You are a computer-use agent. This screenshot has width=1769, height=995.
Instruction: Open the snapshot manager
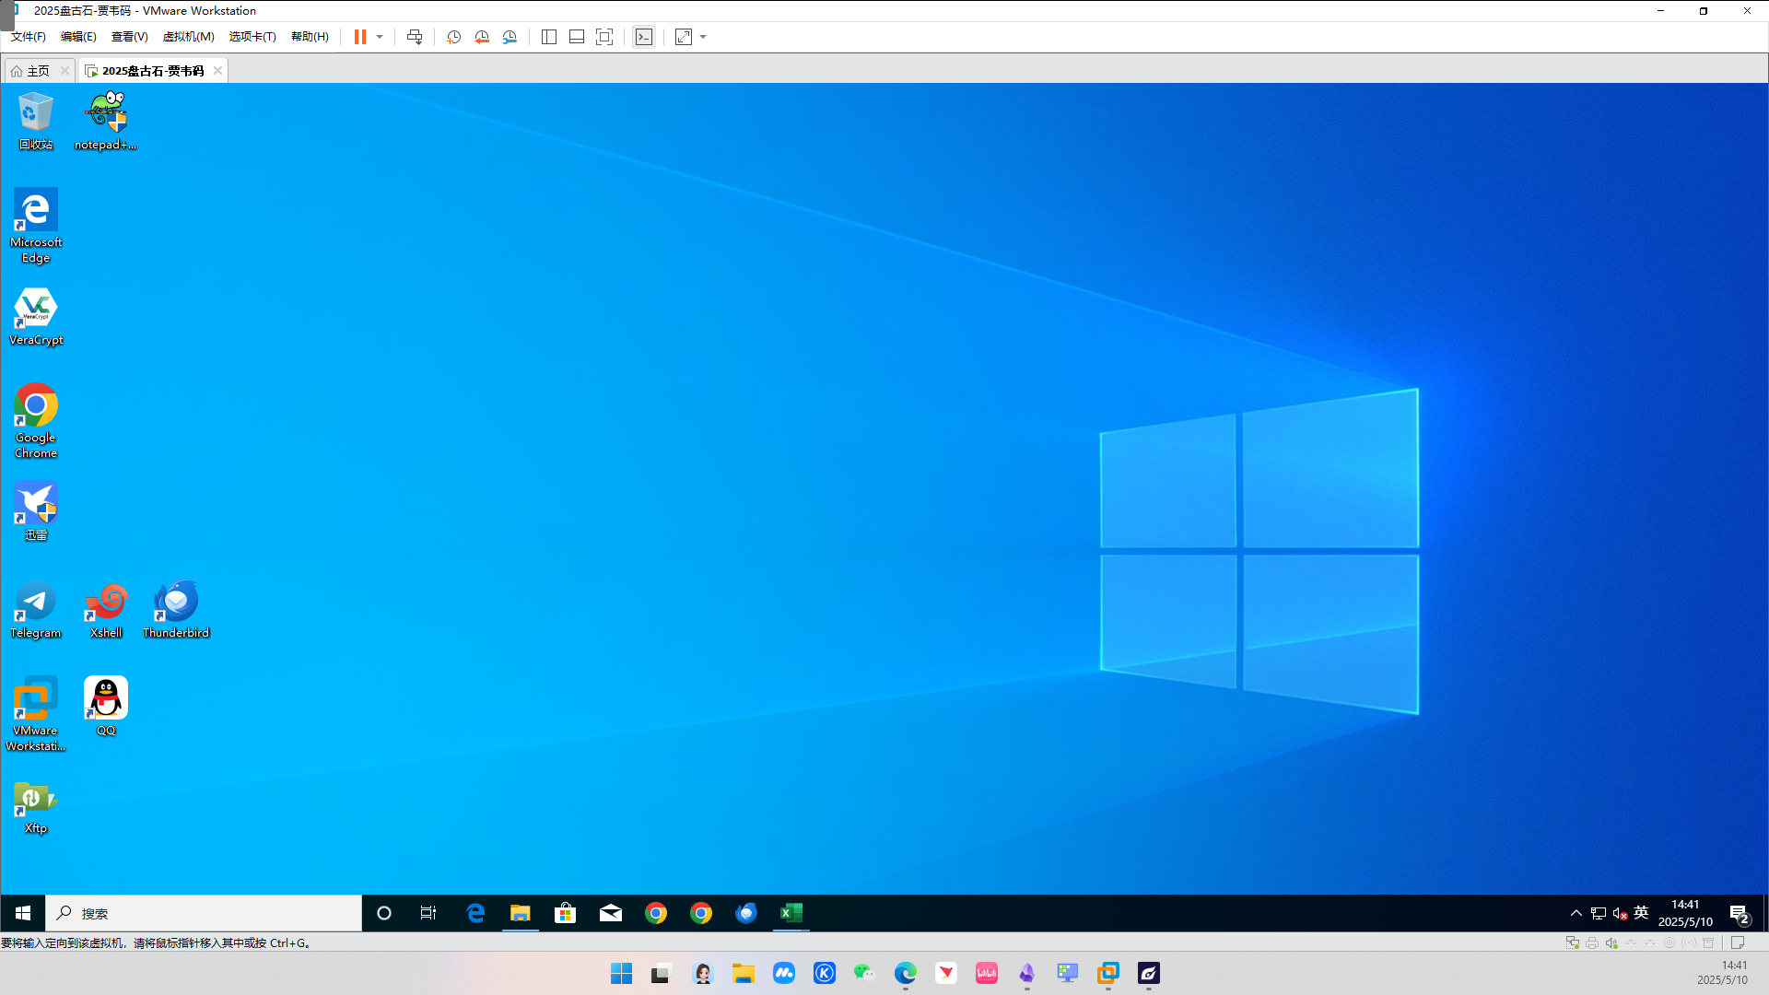(510, 37)
